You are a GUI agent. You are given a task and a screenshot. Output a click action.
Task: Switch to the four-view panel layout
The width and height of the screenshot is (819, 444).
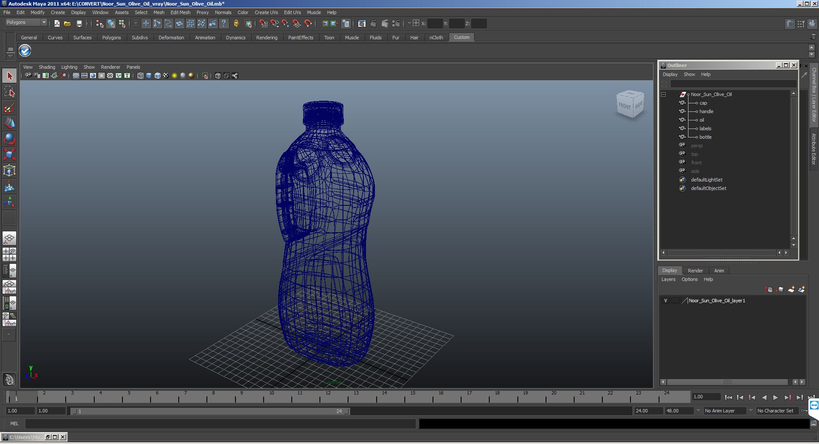[x=9, y=254]
